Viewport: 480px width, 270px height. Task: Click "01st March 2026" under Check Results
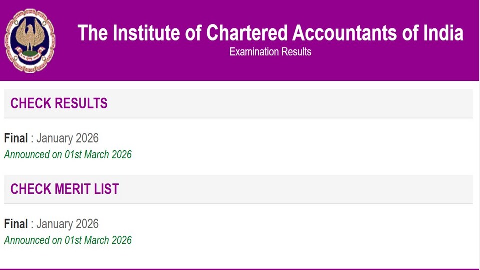coord(98,155)
